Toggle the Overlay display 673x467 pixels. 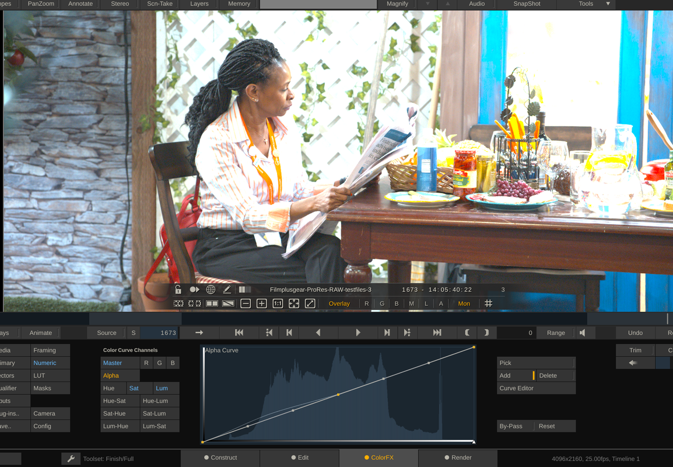(x=339, y=304)
